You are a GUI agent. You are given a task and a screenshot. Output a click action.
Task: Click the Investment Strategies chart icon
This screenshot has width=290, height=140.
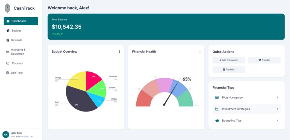[x=217, y=109]
